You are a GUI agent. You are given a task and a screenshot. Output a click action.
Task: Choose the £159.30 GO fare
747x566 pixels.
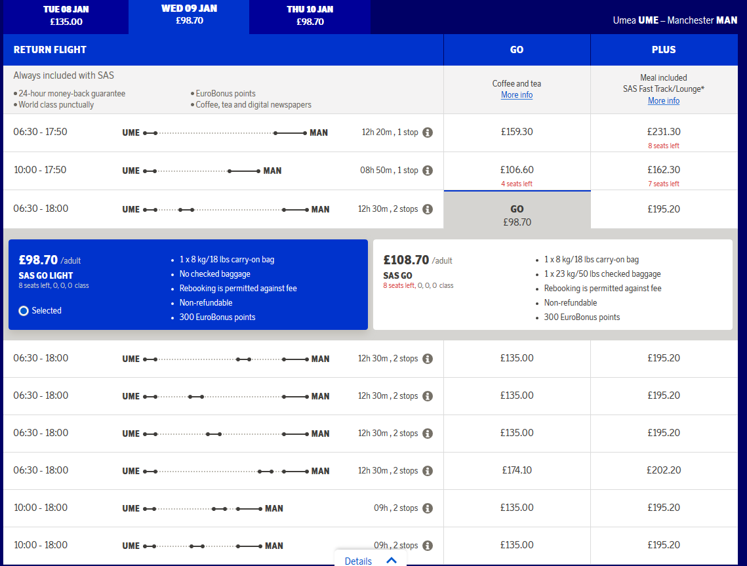(x=517, y=132)
